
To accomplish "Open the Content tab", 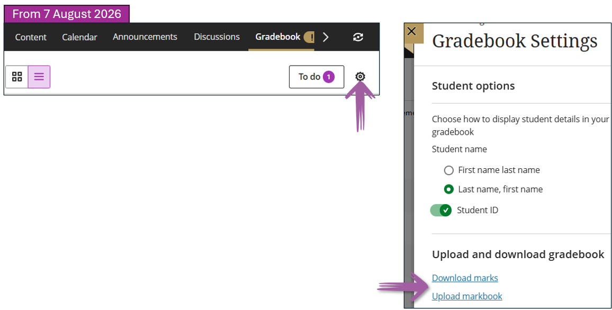I will (x=31, y=37).
